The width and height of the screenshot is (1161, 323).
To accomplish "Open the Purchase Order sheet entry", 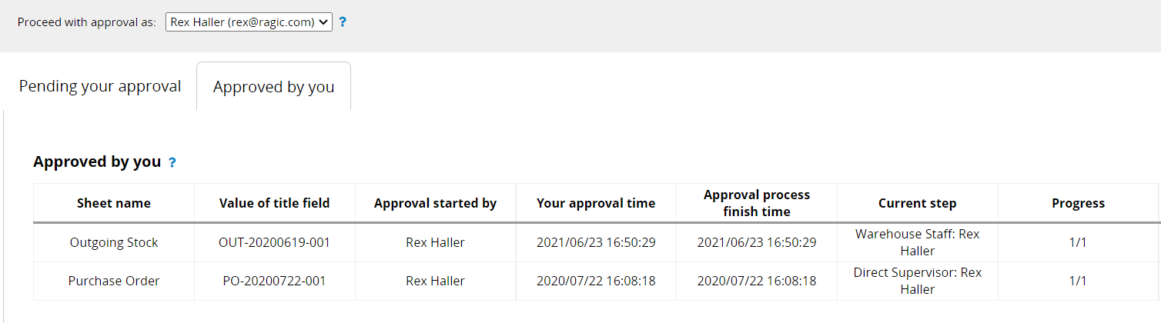I will 114,281.
